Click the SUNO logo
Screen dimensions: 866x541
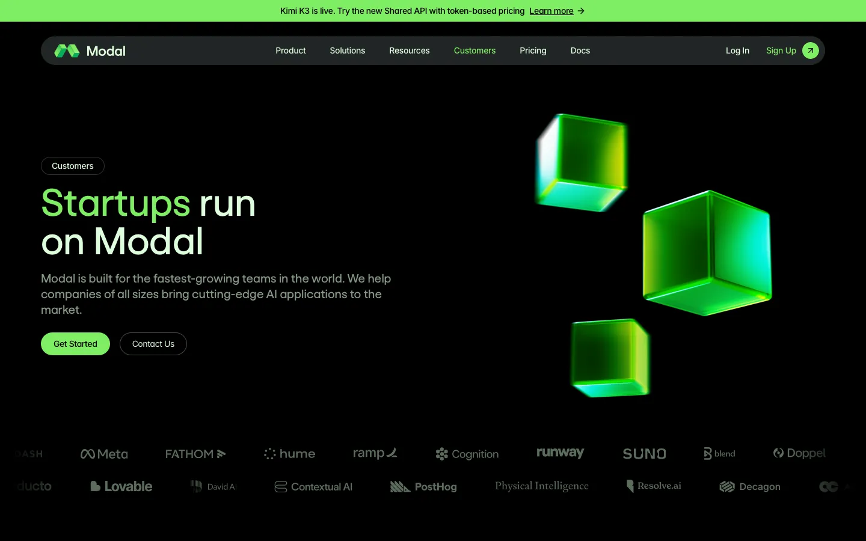click(x=644, y=454)
